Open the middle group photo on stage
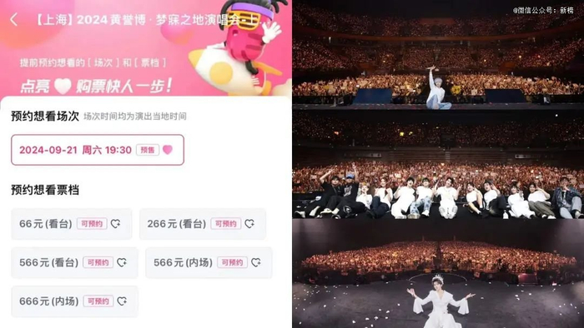This screenshot has width=584, height=328. (x=438, y=164)
